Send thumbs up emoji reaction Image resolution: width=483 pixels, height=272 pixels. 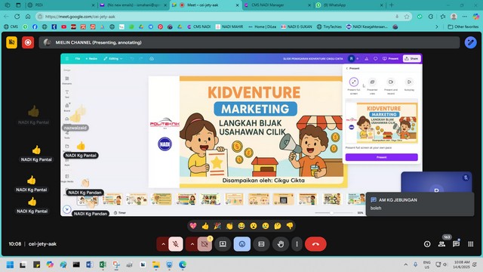click(205, 226)
